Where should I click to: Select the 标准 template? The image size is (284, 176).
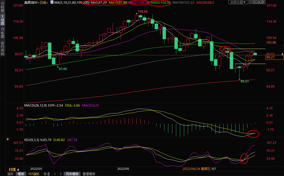pyautogui.click(x=47, y=174)
